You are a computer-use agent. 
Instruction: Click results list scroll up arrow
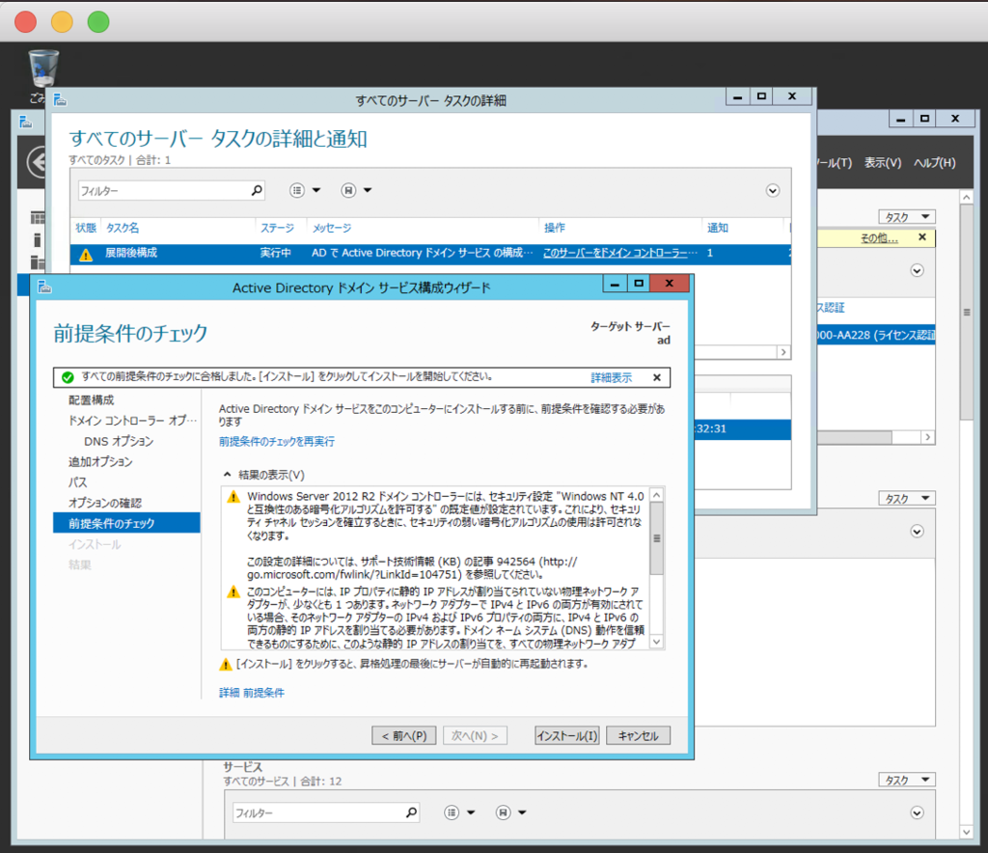point(656,495)
